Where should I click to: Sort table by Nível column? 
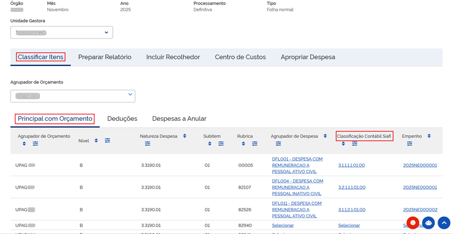[96, 140]
